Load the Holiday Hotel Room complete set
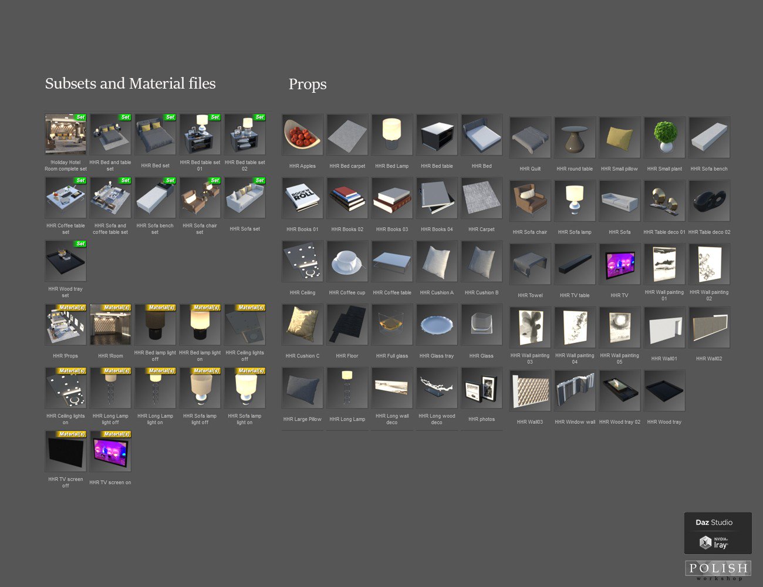This screenshot has width=763, height=587. 66,134
